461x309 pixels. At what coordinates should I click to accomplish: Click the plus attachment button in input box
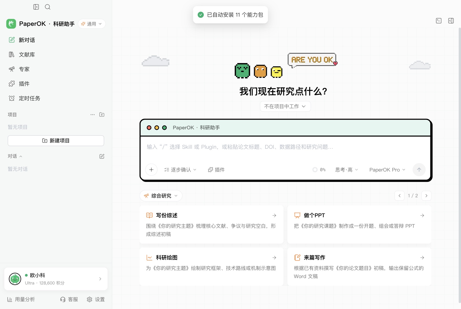(x=151, y=170)
